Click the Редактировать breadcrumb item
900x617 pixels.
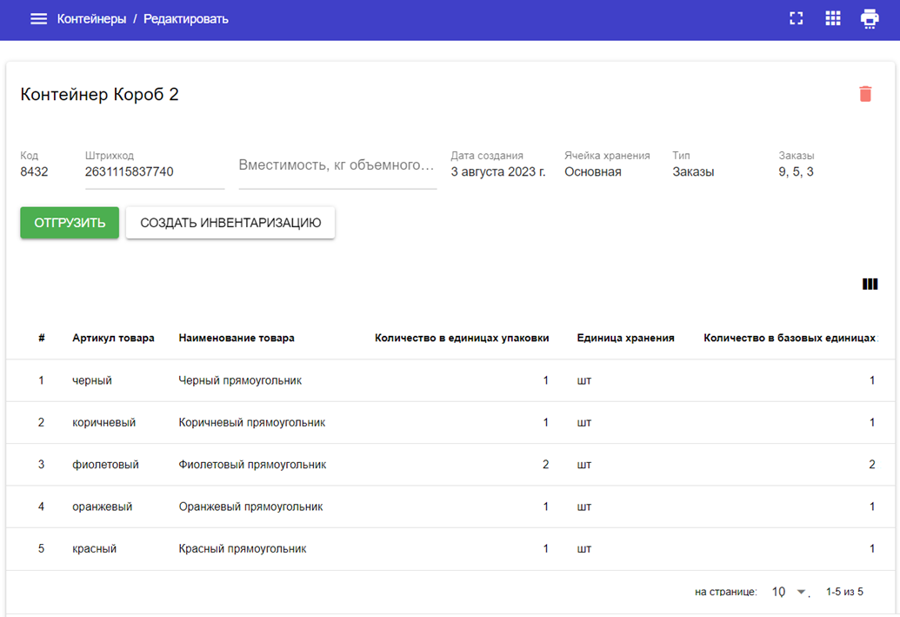click(186, 19)
